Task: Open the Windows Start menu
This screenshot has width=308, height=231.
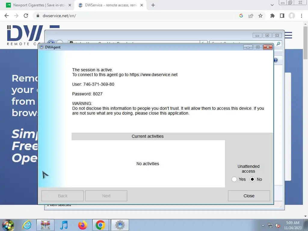Action: tap(8, 225)
